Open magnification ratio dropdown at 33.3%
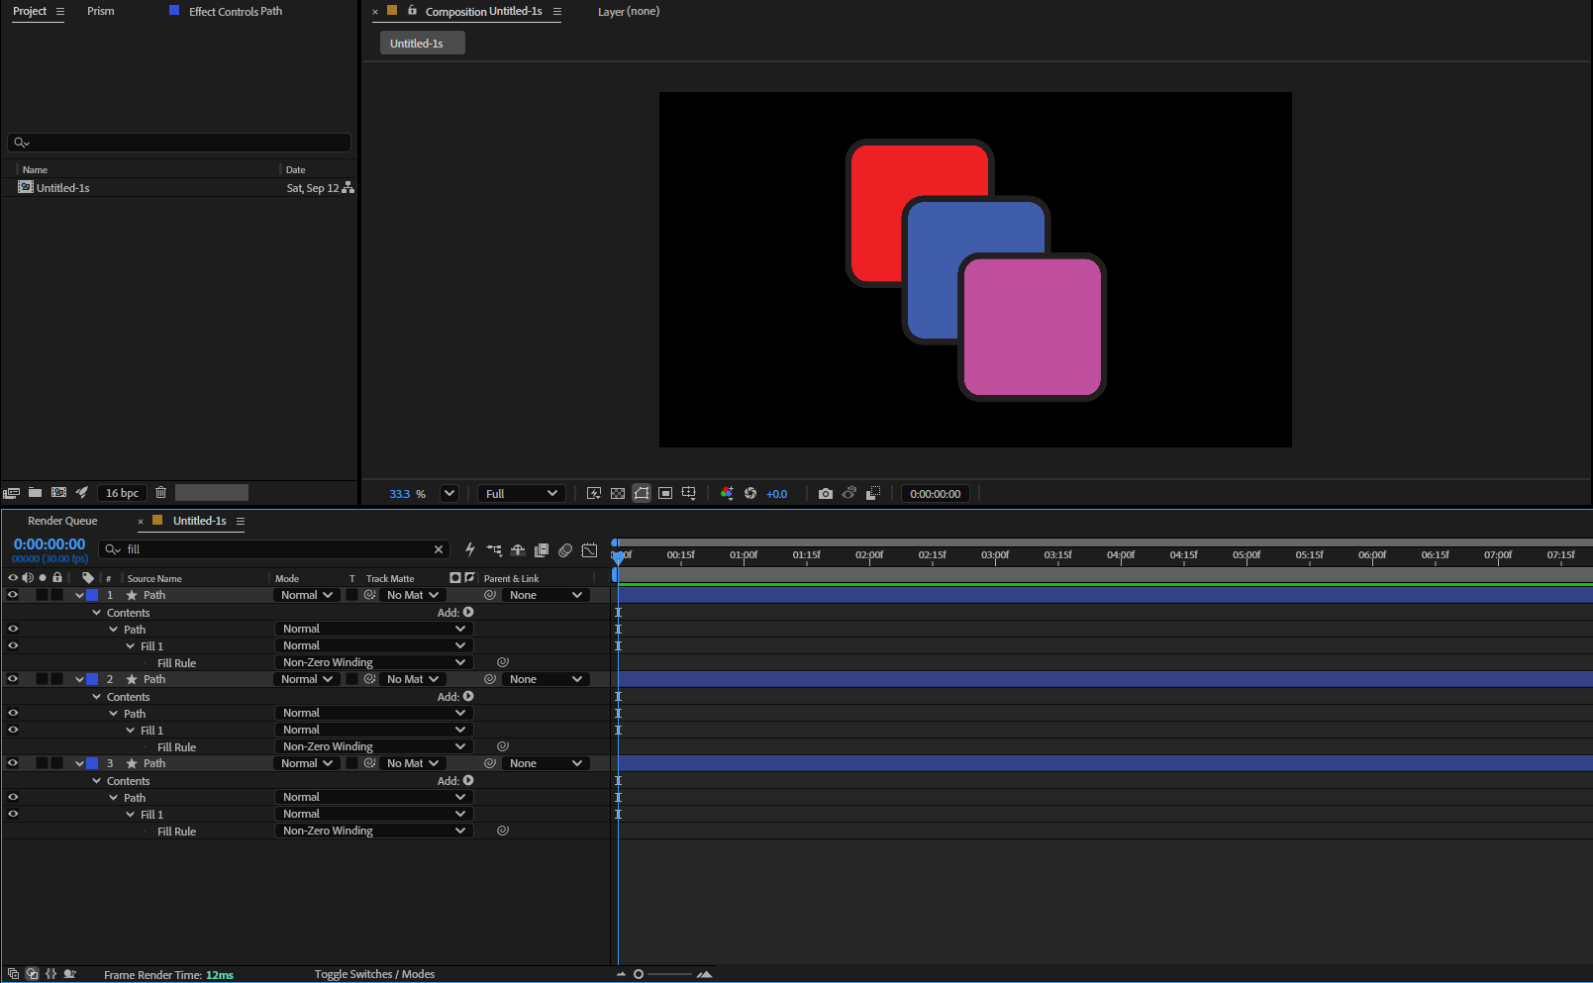 tap(449, 494)
